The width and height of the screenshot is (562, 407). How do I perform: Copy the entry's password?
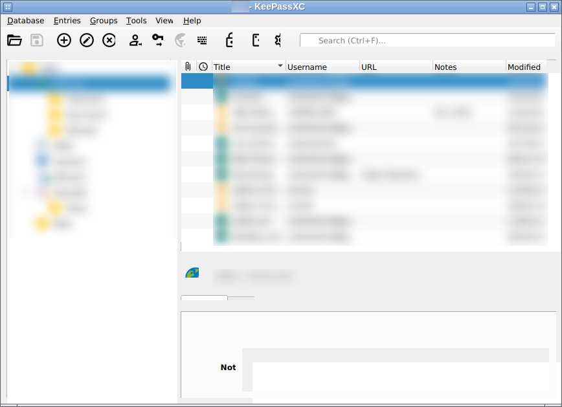pyautogui.click(x=157, y=40)
